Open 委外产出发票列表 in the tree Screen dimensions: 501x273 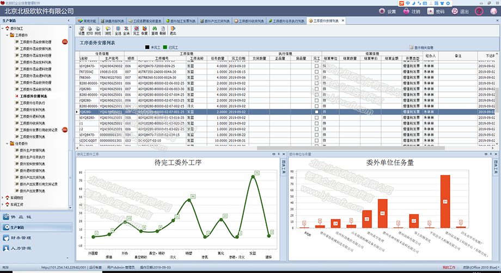32,191
